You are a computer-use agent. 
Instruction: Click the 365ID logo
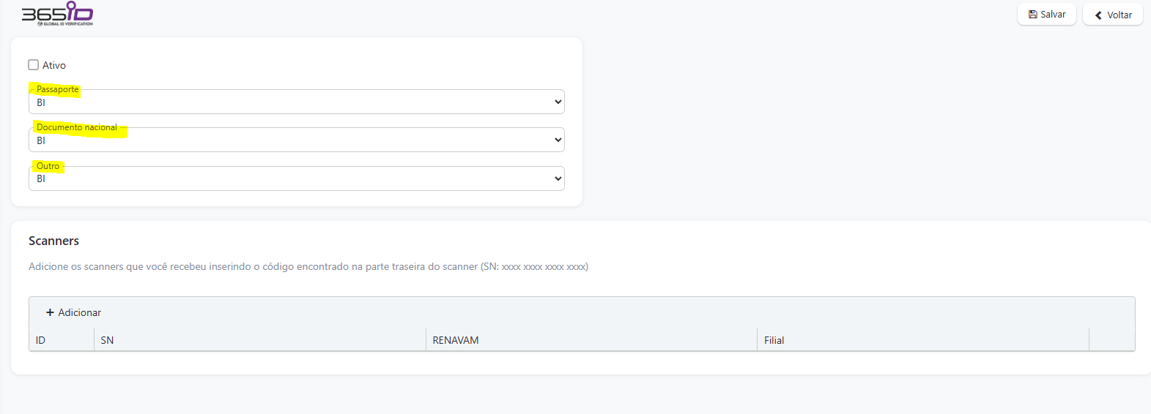57,13
